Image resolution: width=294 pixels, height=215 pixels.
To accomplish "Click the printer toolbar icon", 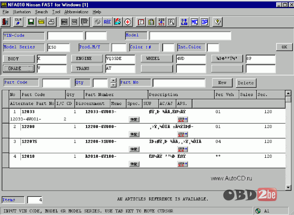I will 51,22.
